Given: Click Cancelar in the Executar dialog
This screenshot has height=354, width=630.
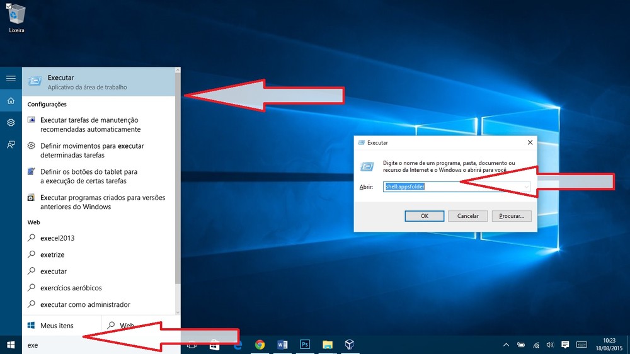Looking at the screenshot, I should (x=467, y=215).
